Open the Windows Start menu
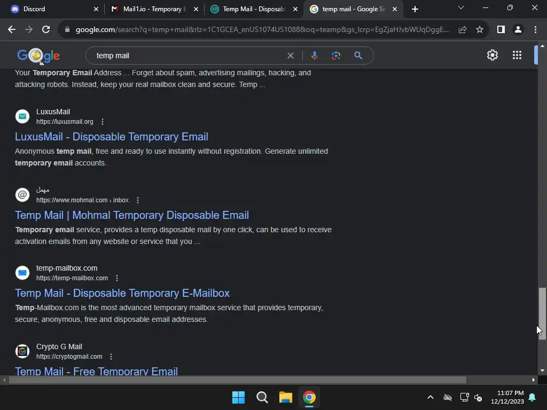The image size is (547, 410). coord(239,397)
